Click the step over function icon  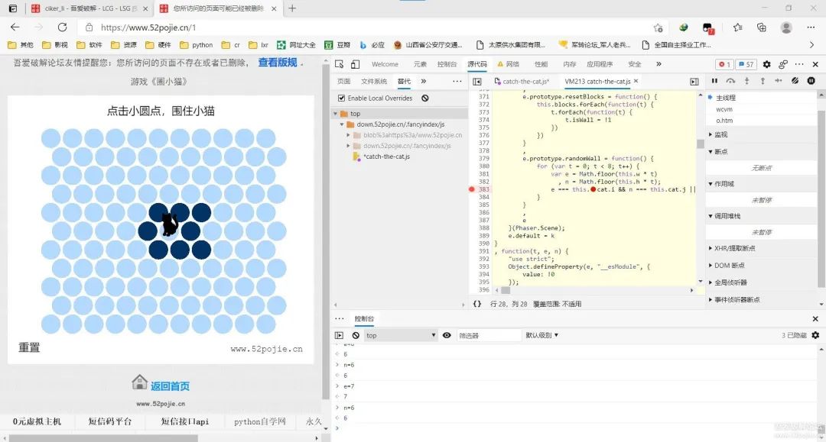point(730,81)
